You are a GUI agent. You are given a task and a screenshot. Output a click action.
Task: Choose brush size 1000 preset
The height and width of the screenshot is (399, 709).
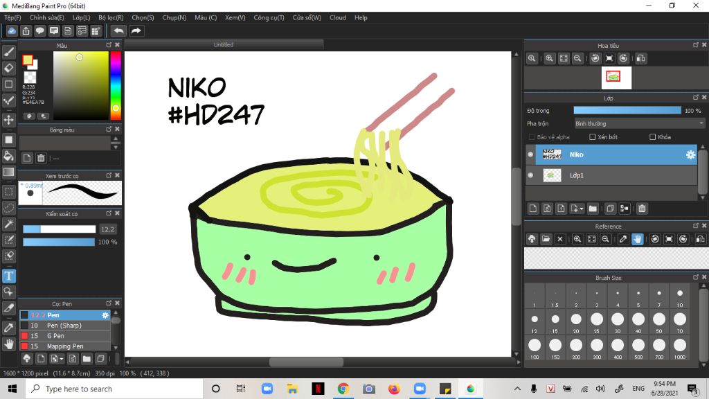click(x=680, y=348)
